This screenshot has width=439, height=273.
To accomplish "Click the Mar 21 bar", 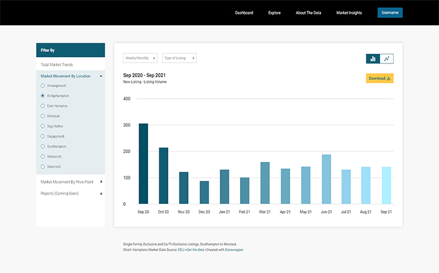I will (265, 183).
